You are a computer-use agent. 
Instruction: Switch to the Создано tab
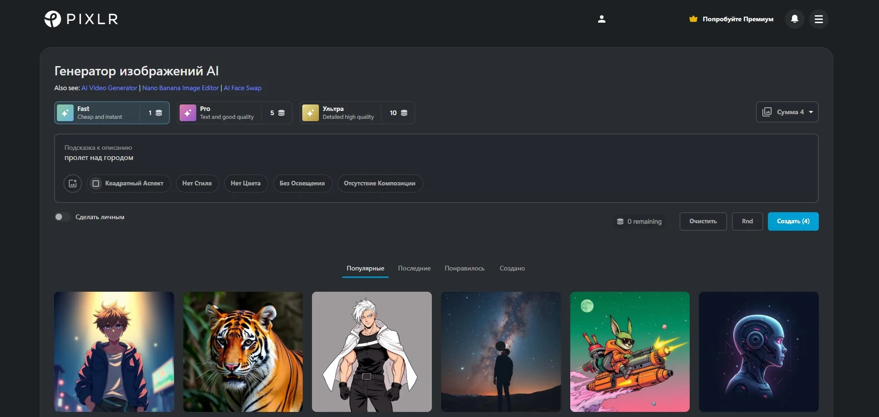pyautogui.click(x=512, y=268)
